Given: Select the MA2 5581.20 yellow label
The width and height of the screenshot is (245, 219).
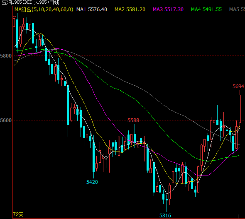Looking at the screenshot, I should click(130, 10).
